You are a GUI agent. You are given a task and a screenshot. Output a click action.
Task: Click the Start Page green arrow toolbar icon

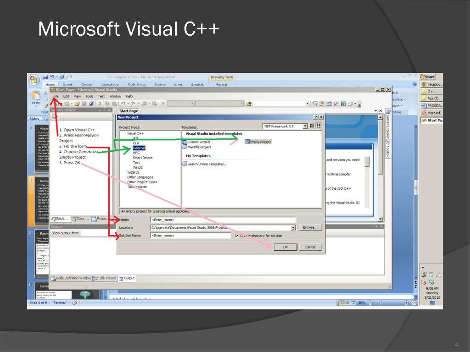pyautogui.click(x=343, y=104)
